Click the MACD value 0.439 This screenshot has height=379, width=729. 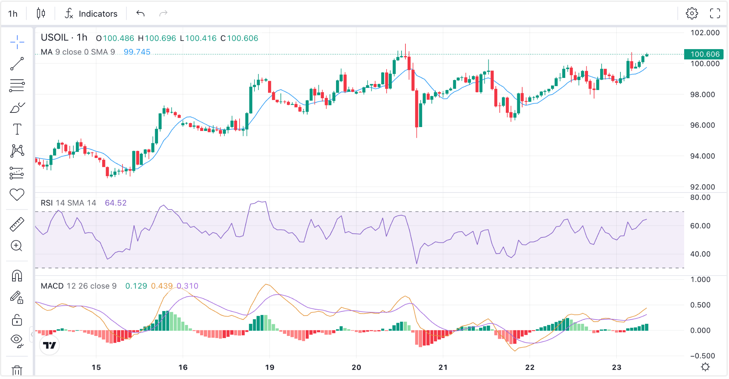[162, 286]
